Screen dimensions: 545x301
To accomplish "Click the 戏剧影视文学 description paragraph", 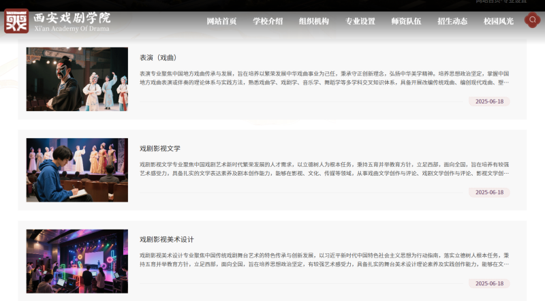I will click(x=324, y=169).
